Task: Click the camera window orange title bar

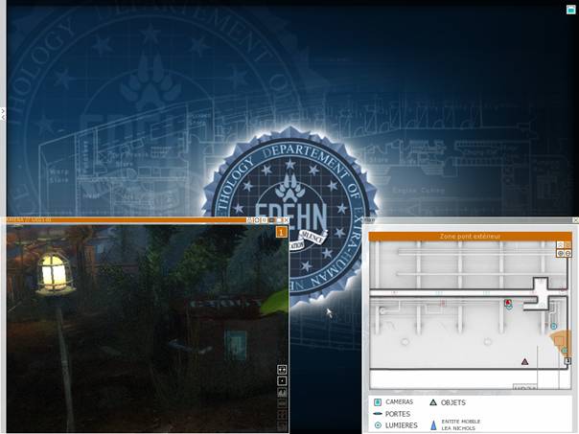Action: click(x=126, y=220)
